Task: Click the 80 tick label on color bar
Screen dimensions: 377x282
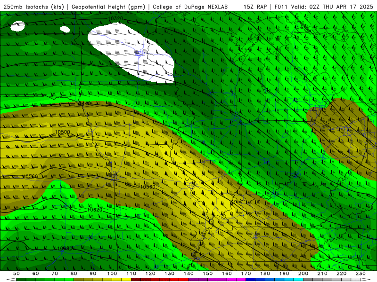Action: tap(74, 274)
